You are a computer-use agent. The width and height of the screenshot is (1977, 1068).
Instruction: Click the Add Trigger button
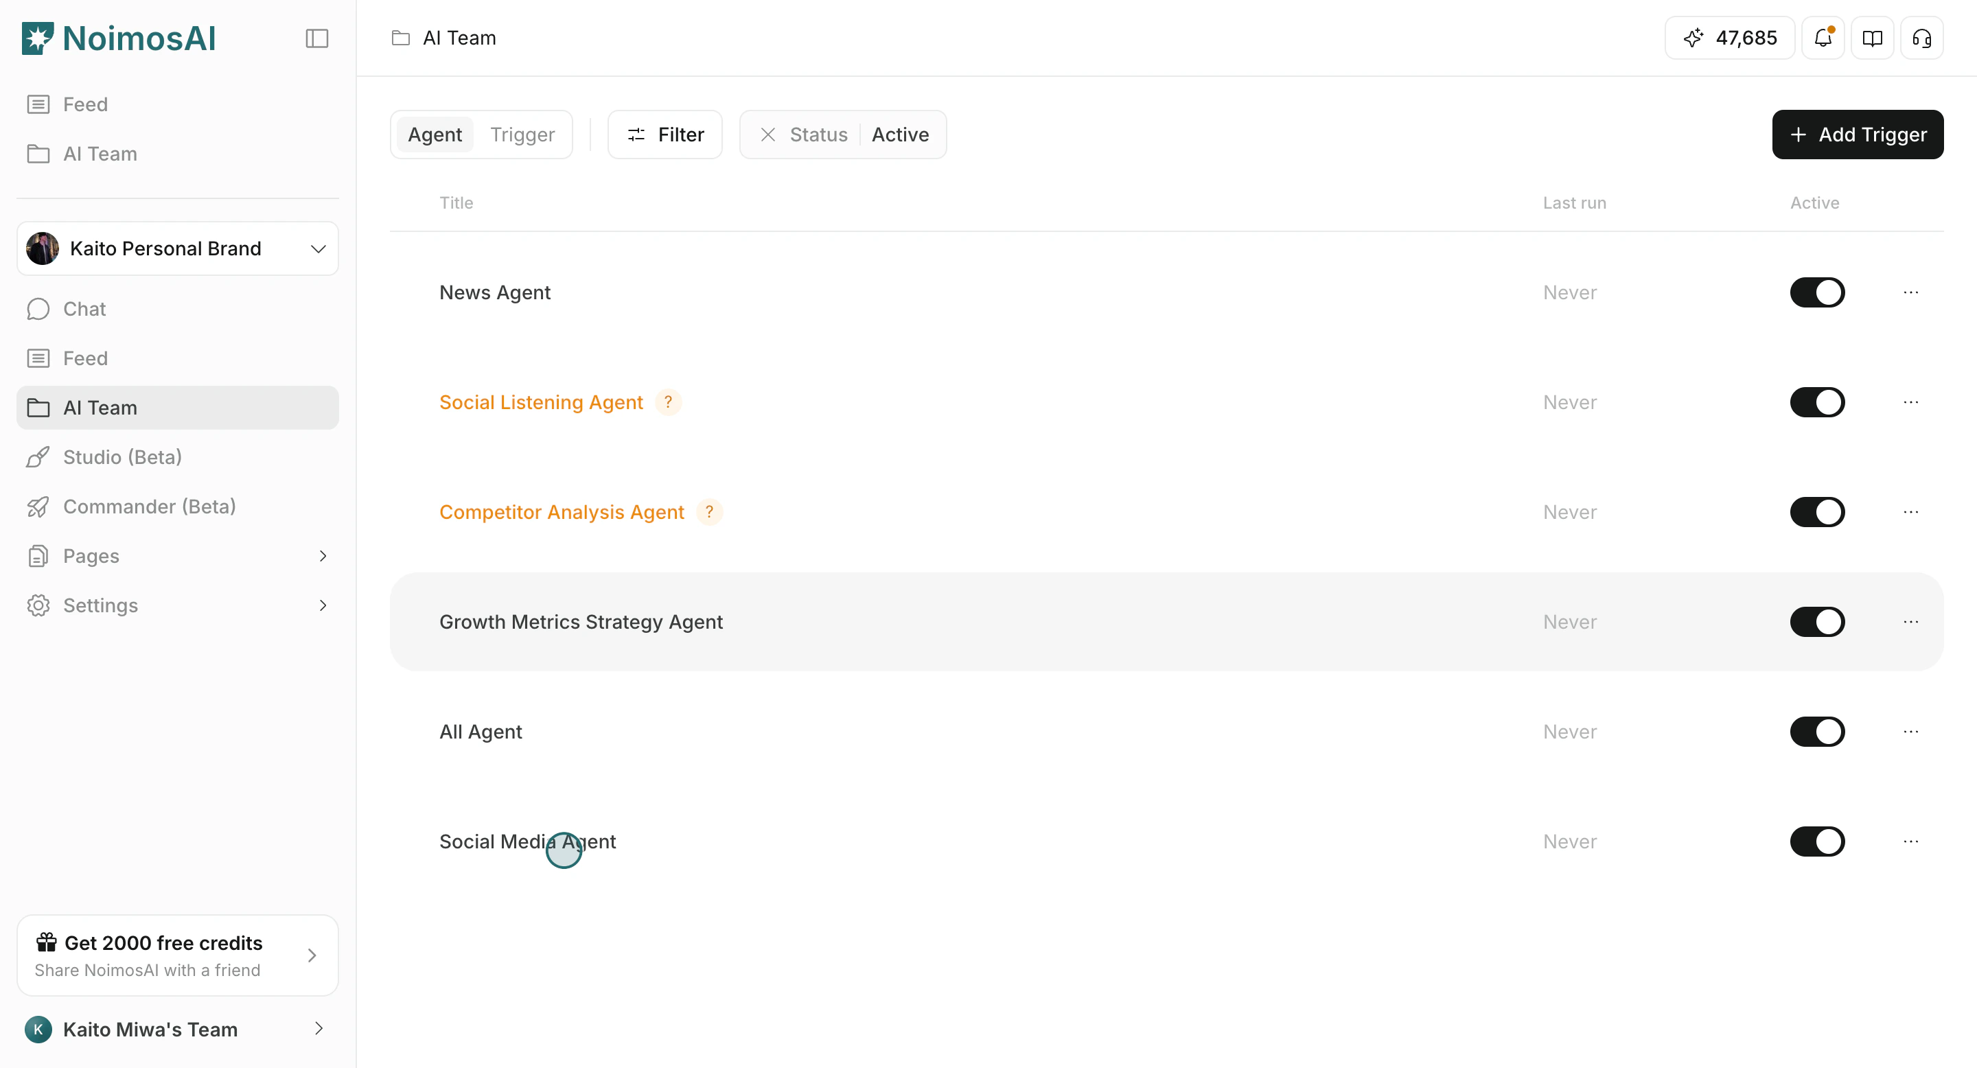[1858, 135]
